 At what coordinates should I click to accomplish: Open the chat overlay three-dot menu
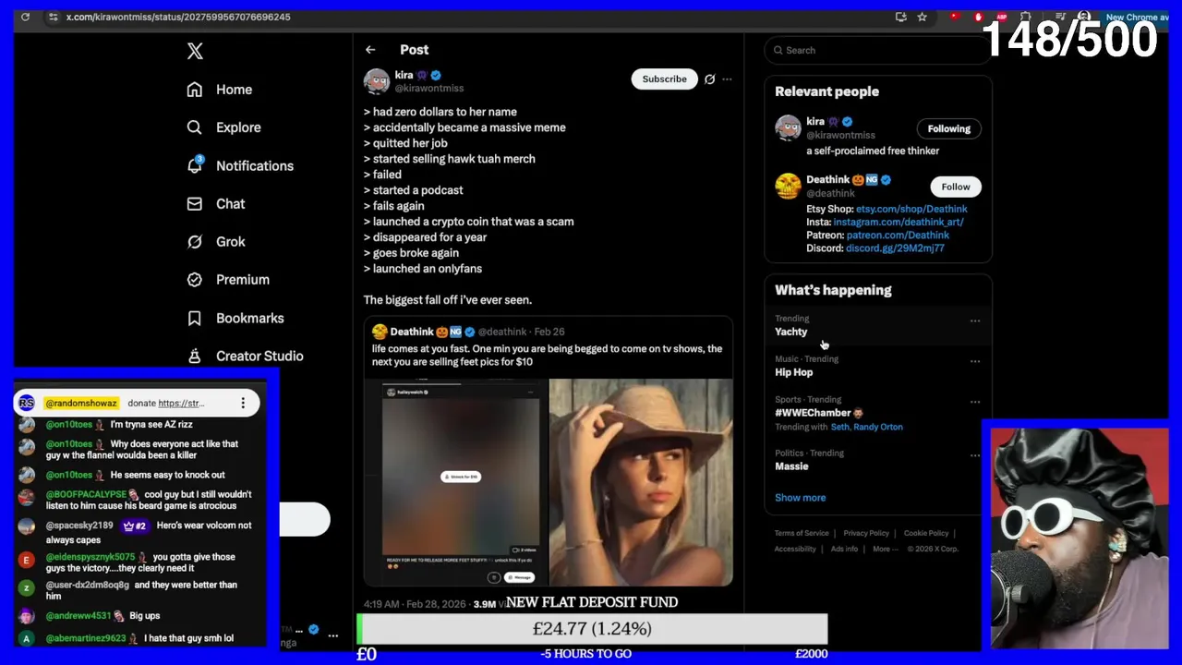pos(243,404)
